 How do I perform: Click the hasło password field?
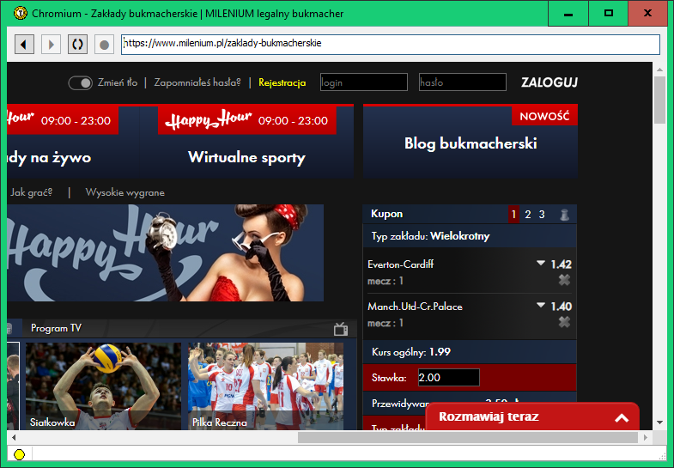[x=463, y=82]
